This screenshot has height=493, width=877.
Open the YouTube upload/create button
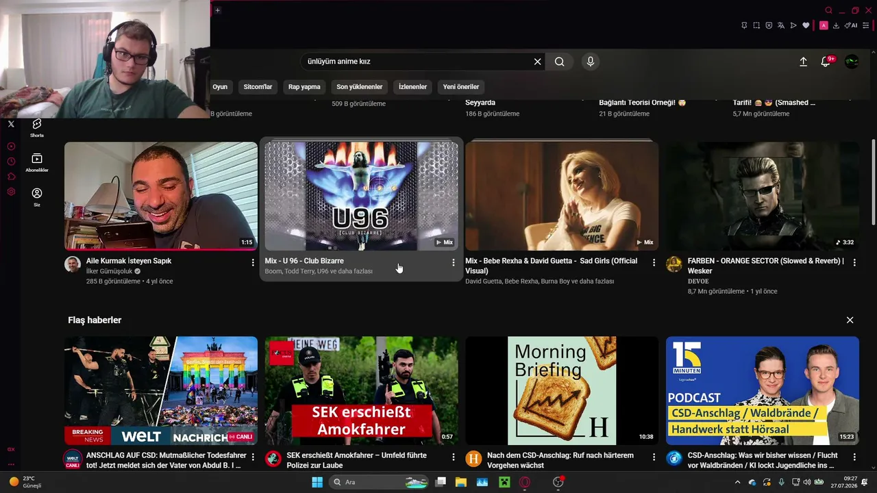pos(803,62)
